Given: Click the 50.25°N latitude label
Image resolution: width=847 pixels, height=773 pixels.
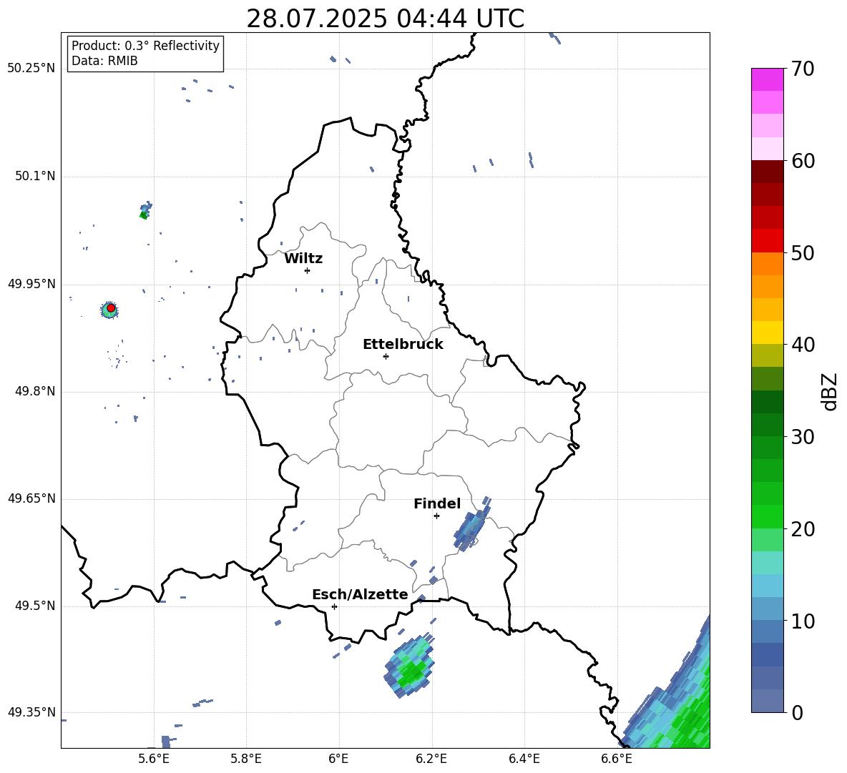Looking at the screenshot, I should (x=31, y=68).
